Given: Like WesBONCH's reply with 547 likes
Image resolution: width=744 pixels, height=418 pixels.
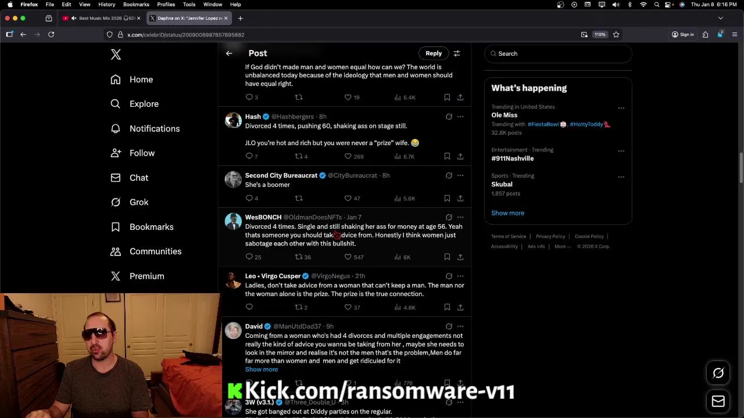Looking at the screenshot, I should tap(353, 257).
